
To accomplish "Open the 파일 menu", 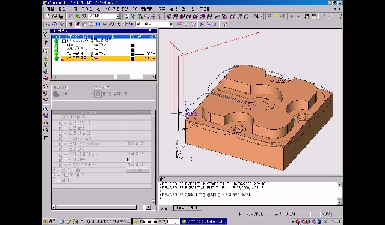I will point(50,9).
